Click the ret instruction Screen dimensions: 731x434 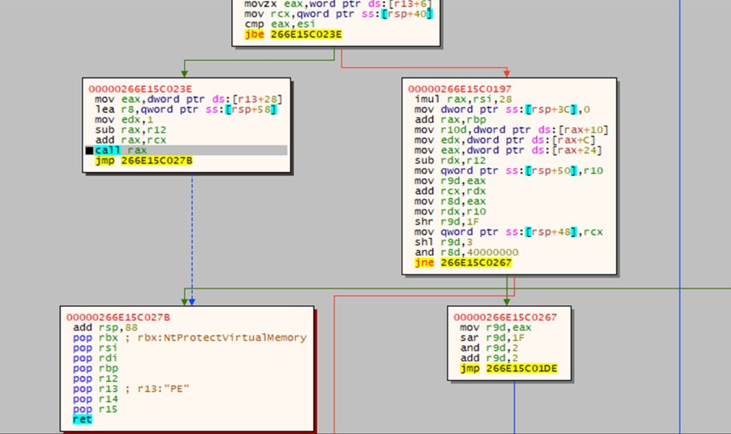[x=82, y=419]
